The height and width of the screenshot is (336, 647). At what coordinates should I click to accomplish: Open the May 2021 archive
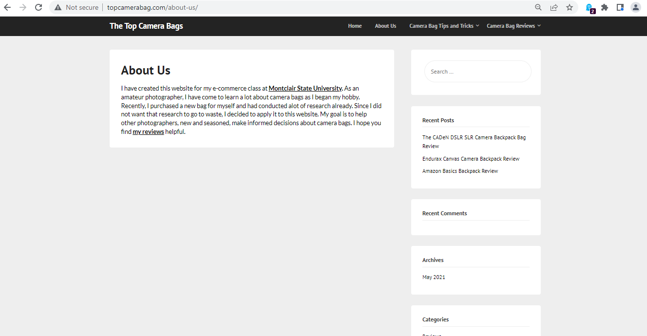(434, 277)
